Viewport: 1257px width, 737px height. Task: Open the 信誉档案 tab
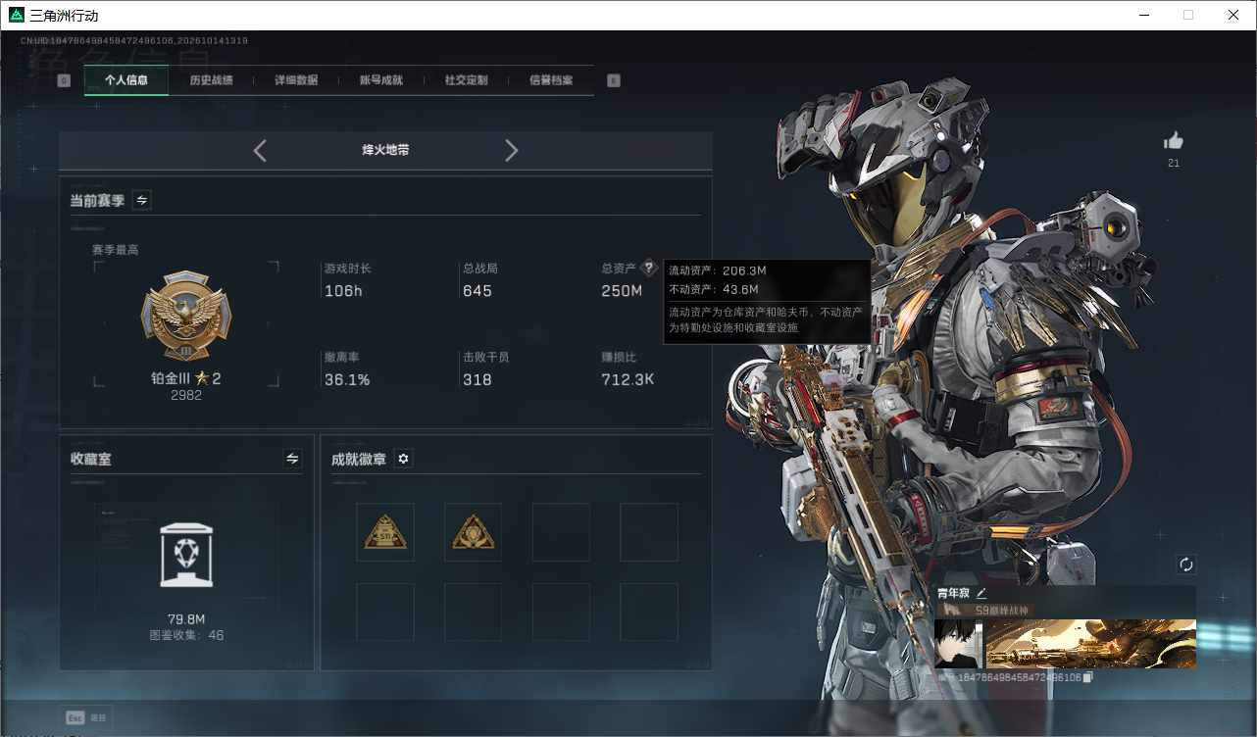551,80
